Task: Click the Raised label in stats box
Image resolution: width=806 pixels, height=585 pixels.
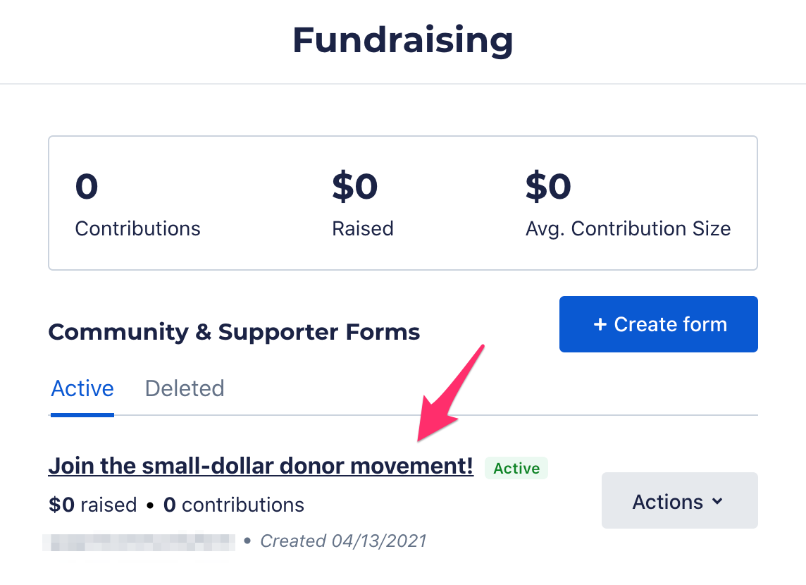Action: pos(363,228)
